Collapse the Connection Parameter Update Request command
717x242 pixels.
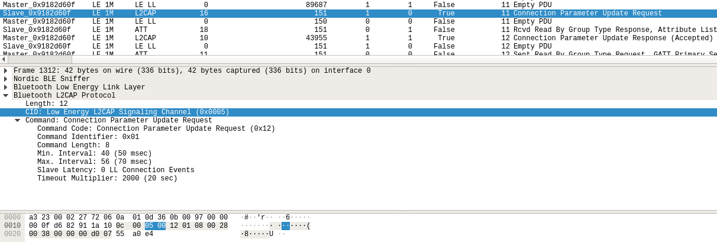[x=18, y=121]
